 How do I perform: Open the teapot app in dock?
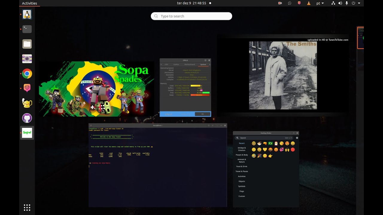point(27,103)
